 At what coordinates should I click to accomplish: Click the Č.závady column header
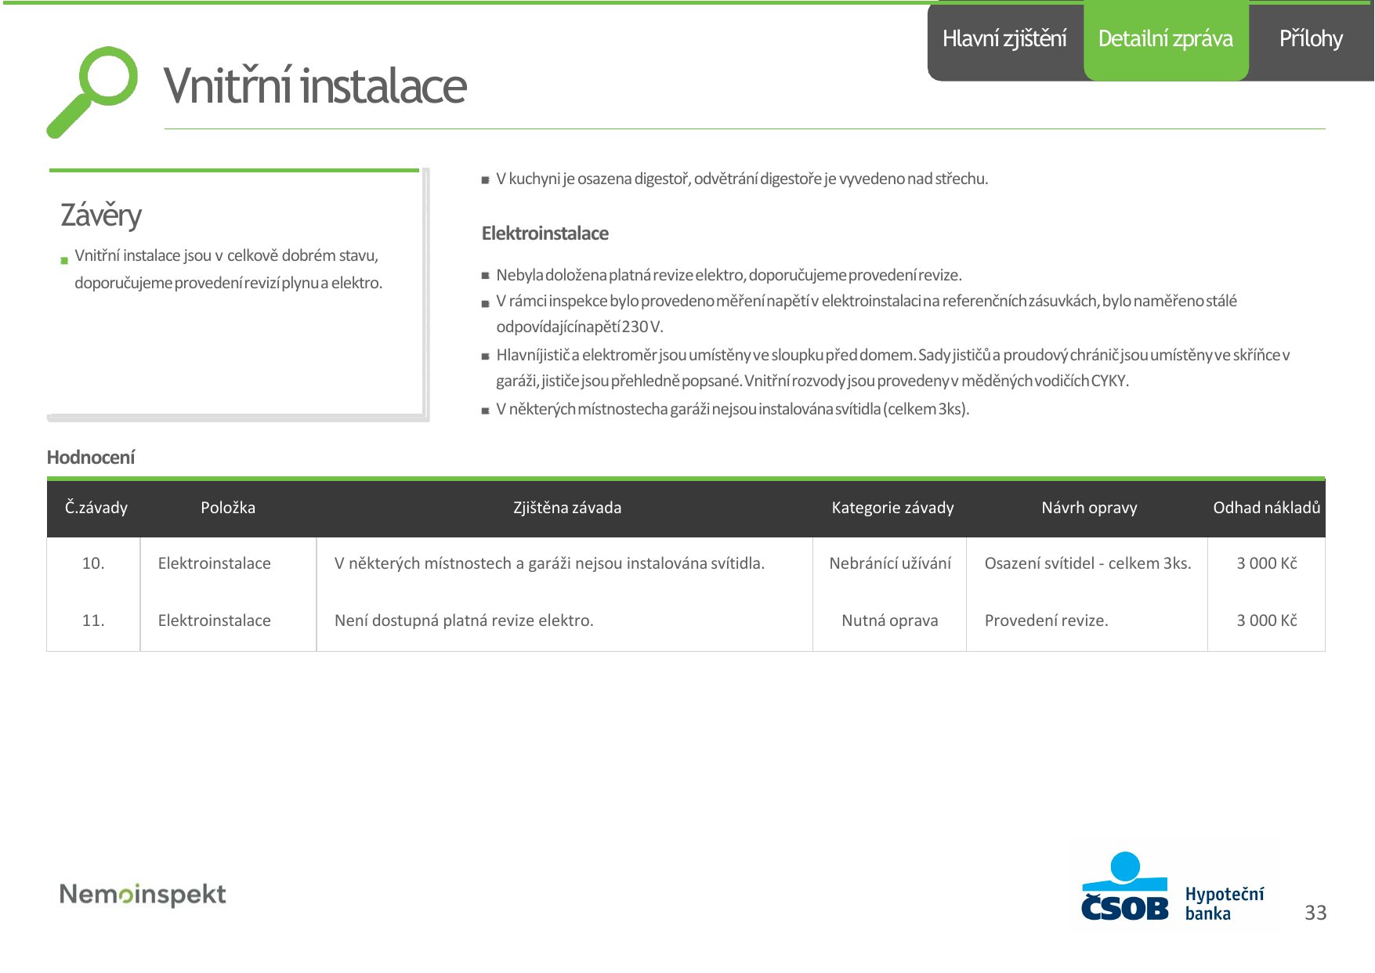pyautogui.click(x=96, y=508)
